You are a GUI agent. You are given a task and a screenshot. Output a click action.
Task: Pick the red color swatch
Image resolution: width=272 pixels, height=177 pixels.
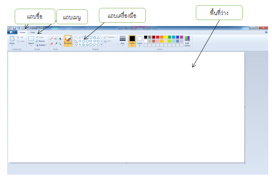158,37
